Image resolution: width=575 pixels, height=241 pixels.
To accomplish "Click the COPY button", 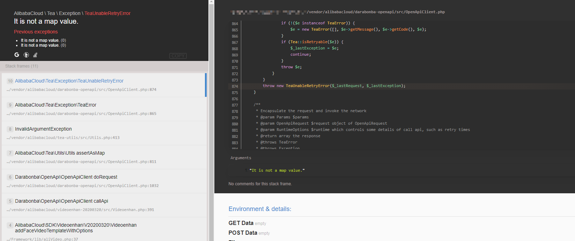I will 178,56.
